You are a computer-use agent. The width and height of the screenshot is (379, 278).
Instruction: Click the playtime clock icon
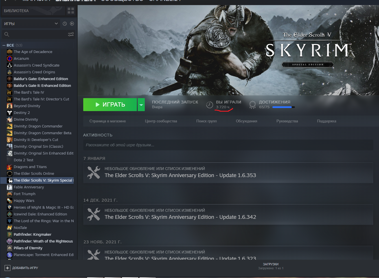point(209,105)
